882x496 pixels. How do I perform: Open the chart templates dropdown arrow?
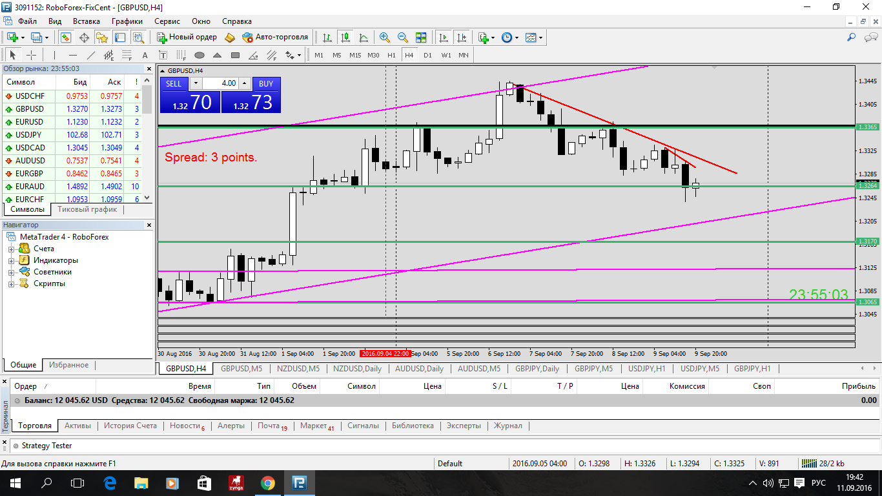[541, 37]
